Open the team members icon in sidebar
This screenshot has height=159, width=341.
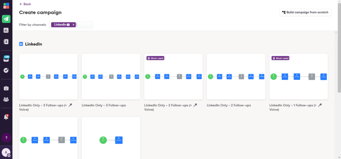coord(6,99)
